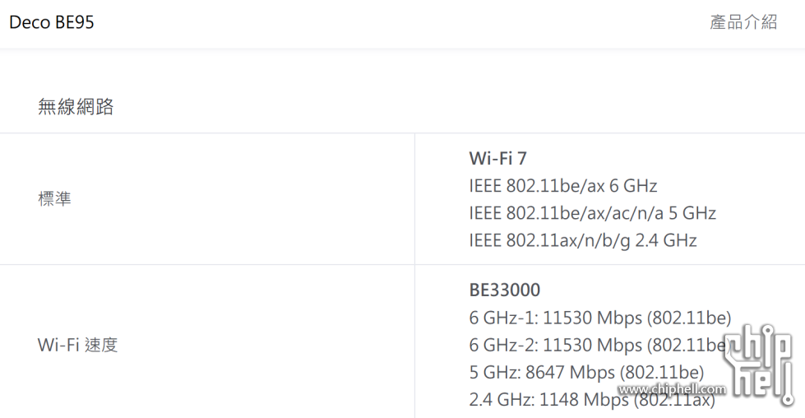805x418 pixels.
Task: Click the Deco BE95 product title
Action: pyautogui.click(x=52, y=22)
